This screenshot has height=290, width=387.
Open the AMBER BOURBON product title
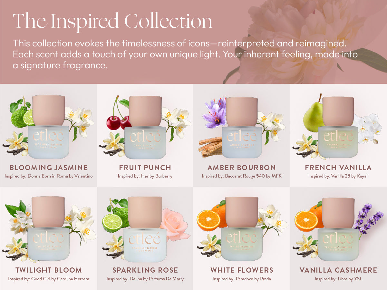[x=242, y=168]
